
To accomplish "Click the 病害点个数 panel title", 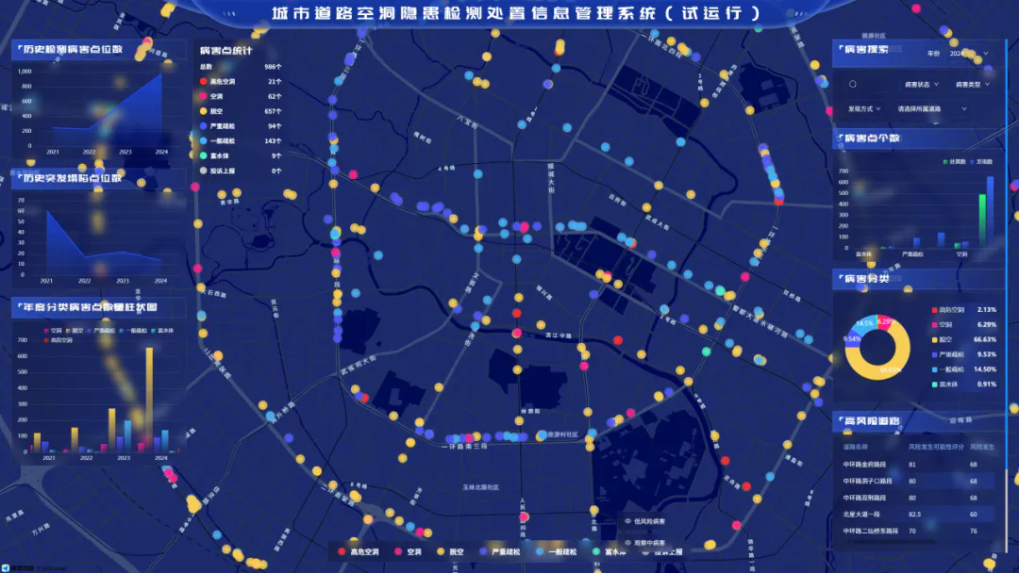I will [x=872, y=139].
